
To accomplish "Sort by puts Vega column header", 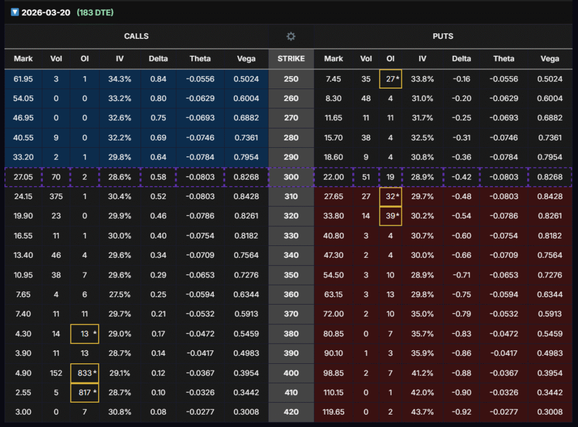I will [x=549, y=59].
